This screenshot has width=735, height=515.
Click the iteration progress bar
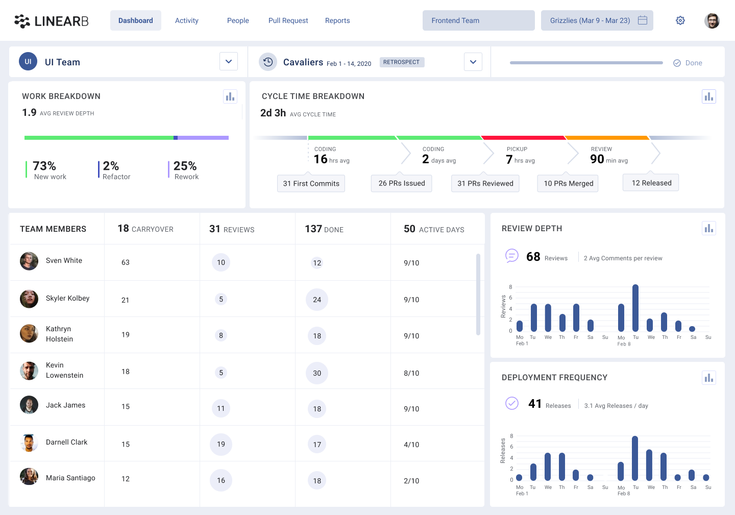[x=586, y=63]
